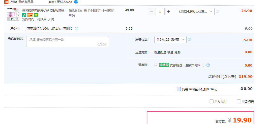262x124 pixels.
Task: Click chat bubble icon beside 店铺优惠 dropdown
Action: click(x=190, y=40)
